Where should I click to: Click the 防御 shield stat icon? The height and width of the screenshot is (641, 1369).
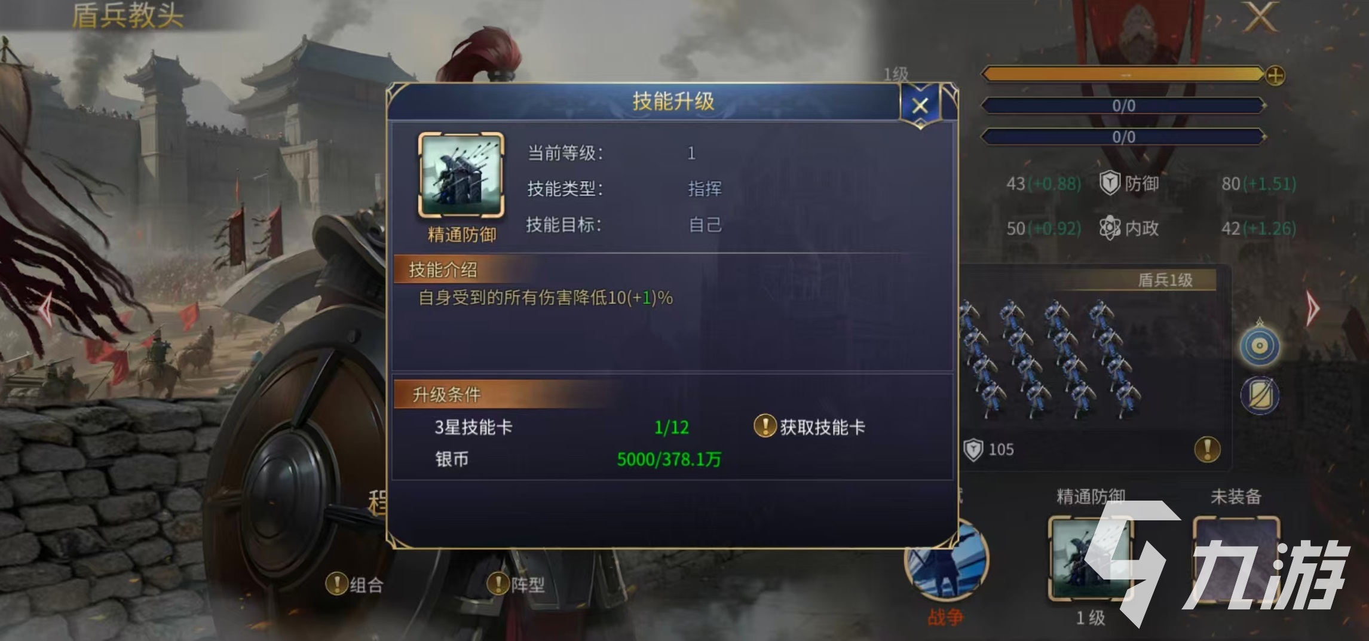[x=1110, y=183]
